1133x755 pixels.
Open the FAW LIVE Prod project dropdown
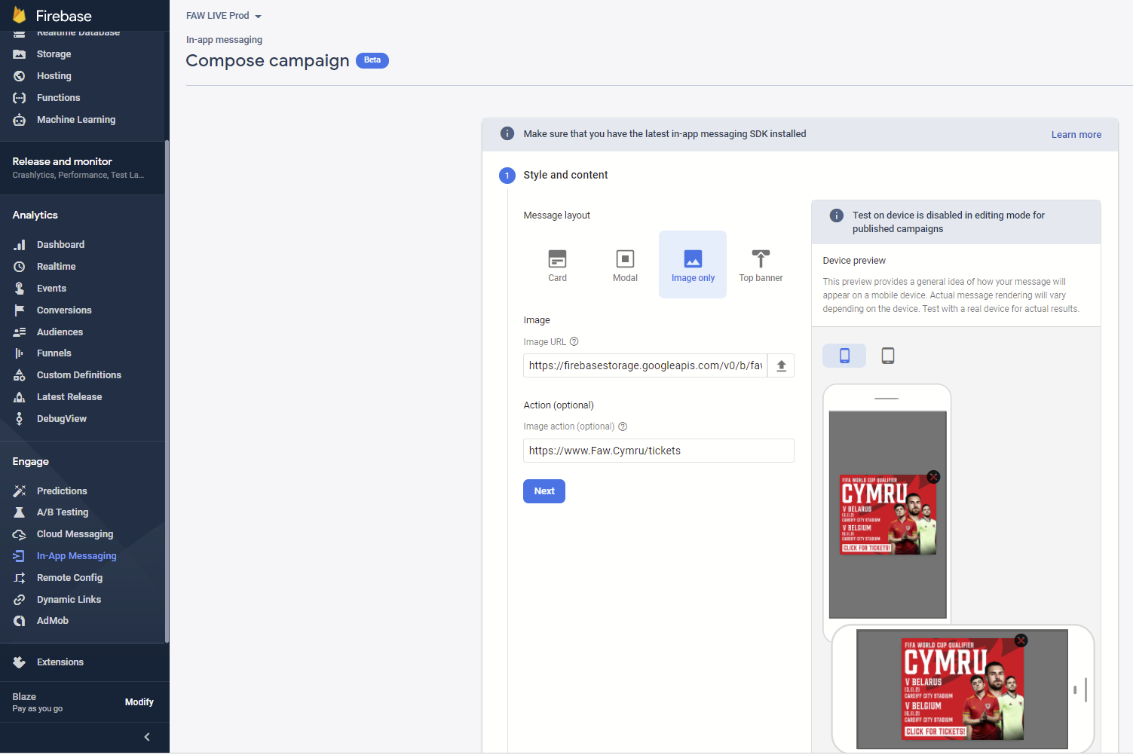pos(224,16)
